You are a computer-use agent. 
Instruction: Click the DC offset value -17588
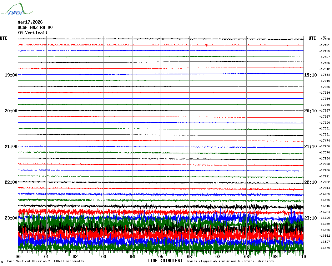[x=325, y=75]
